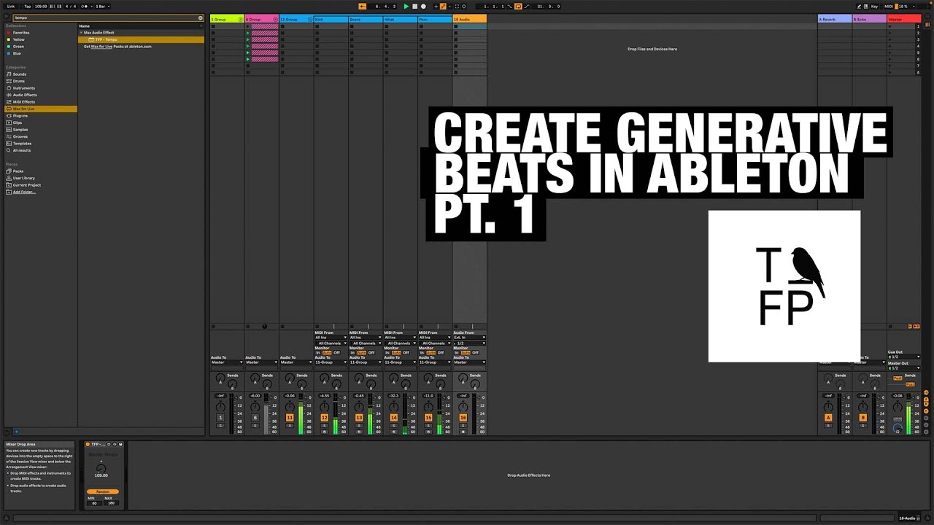934x525 pixels.
Task: Unfold the 11 Group track toggle
Action: pyautogui.click(x=310, y=20)
